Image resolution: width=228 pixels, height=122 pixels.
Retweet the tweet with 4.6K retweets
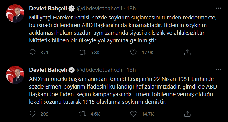click(82, 114)
